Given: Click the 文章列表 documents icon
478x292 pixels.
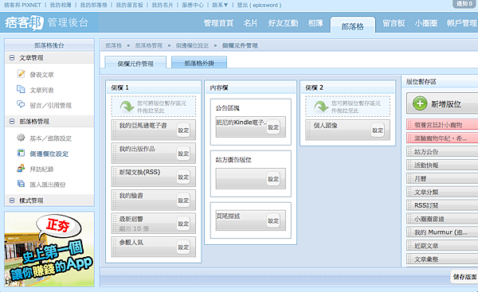Looking at the screenshot, I should [21, 89].
